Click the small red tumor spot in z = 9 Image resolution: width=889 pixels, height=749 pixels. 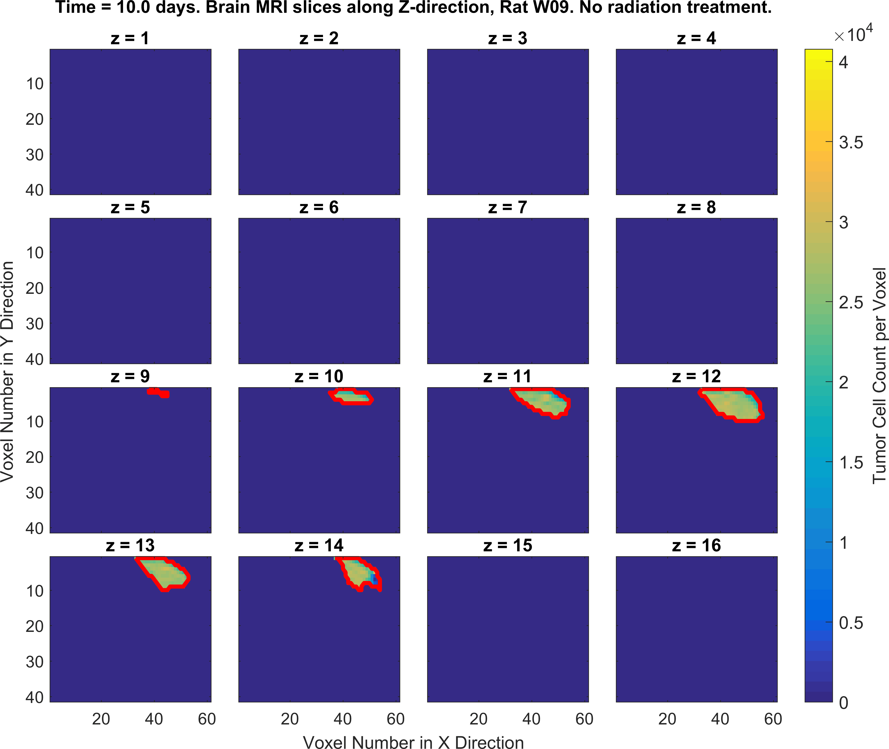[158, 393]
